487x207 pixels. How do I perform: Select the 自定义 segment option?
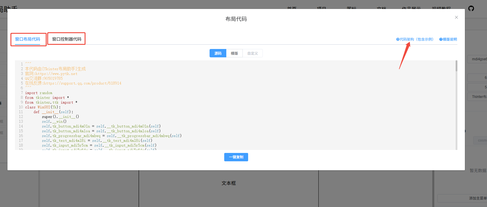click(x=253, y=53)
